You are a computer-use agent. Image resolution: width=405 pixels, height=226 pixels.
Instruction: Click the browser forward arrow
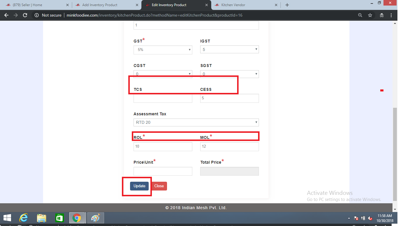(x=16, y=15)
